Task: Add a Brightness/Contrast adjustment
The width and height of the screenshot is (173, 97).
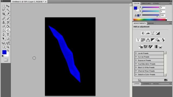Action: [x=143, y=33]
